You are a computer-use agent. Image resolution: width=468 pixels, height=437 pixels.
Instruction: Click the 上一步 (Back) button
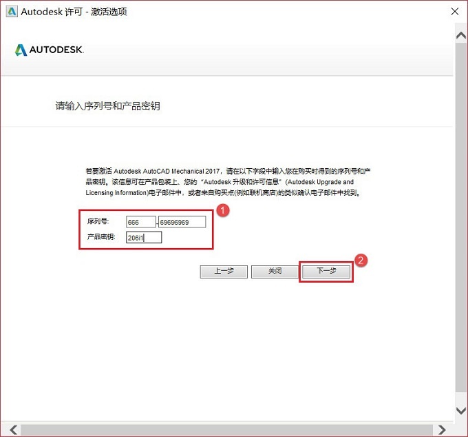[x=224, y=272]
